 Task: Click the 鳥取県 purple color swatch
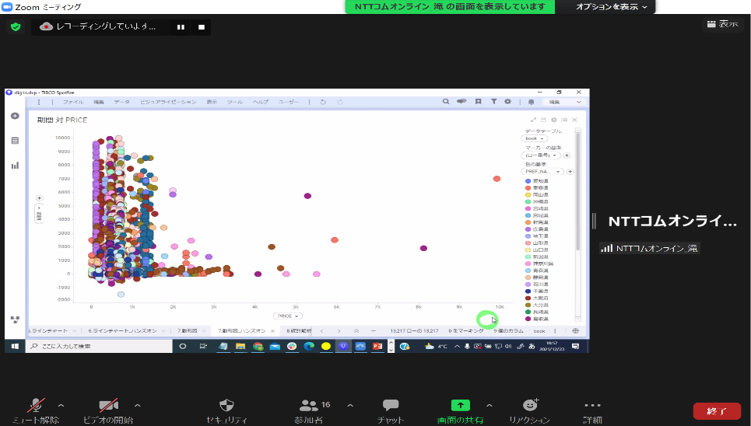coord(528,319)
